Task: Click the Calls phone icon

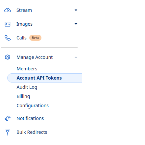Action: pos(8,38)
